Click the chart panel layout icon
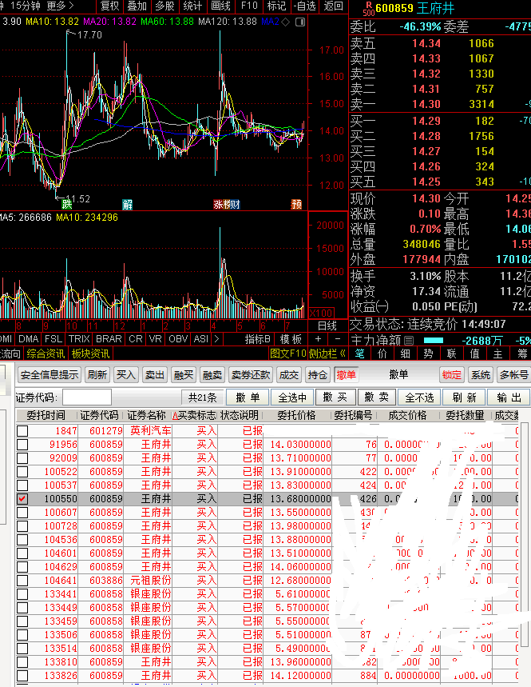Screen dimensions: 531x687 [x=300, y=22]
